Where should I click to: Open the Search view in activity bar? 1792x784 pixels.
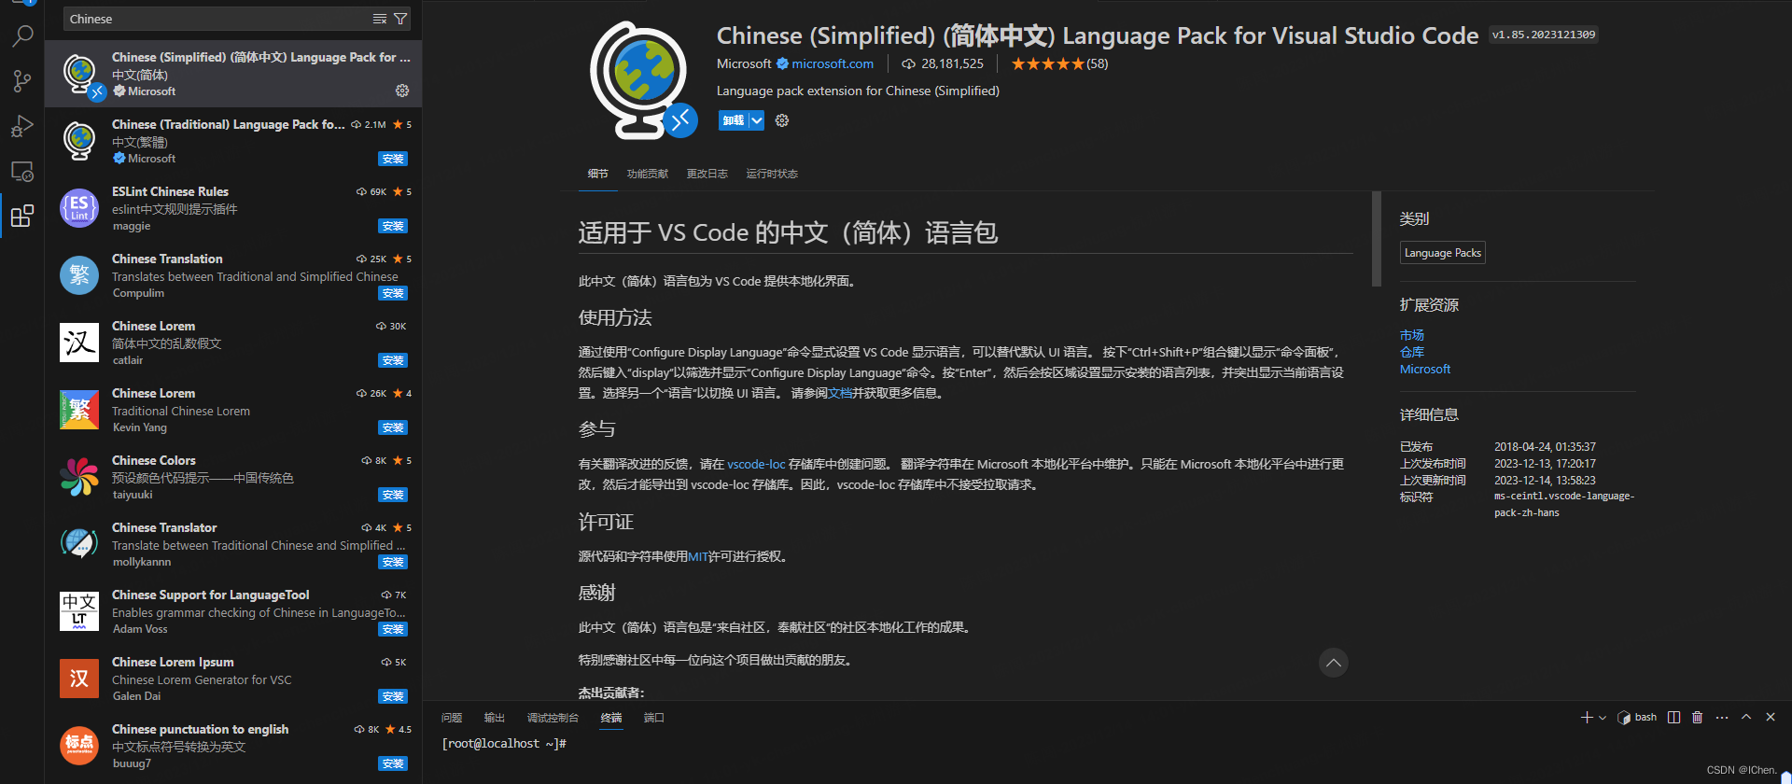point(22,36)
